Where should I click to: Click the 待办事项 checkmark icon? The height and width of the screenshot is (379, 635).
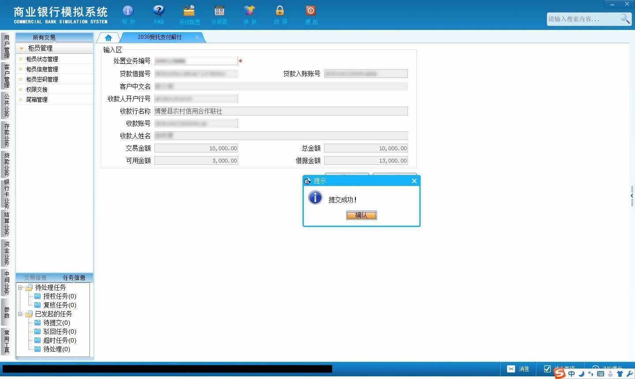click(x=547, y=369)
